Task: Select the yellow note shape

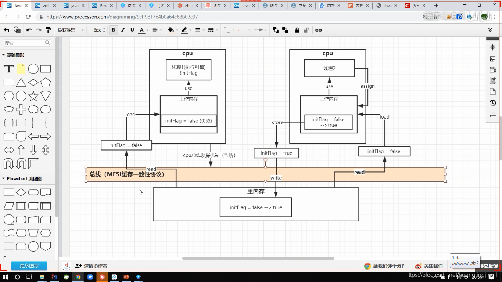Action: 21,69
